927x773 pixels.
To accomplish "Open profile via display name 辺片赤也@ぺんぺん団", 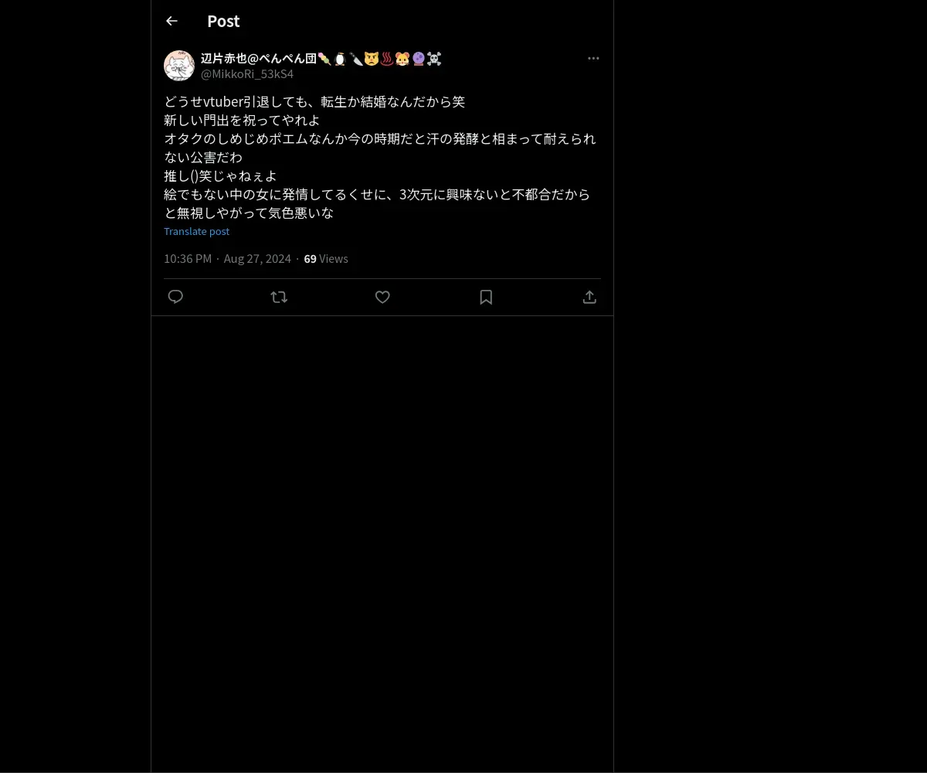I will [259, 58].
